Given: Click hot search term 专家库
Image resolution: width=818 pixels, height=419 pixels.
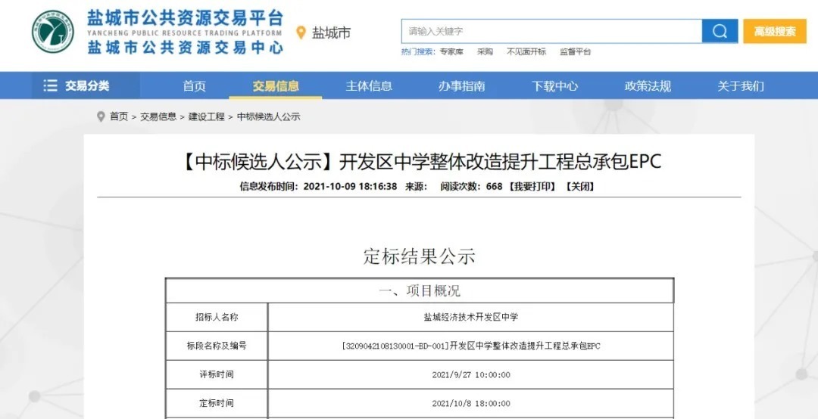Looking at the screenshot, I should [x=451, y=51].
